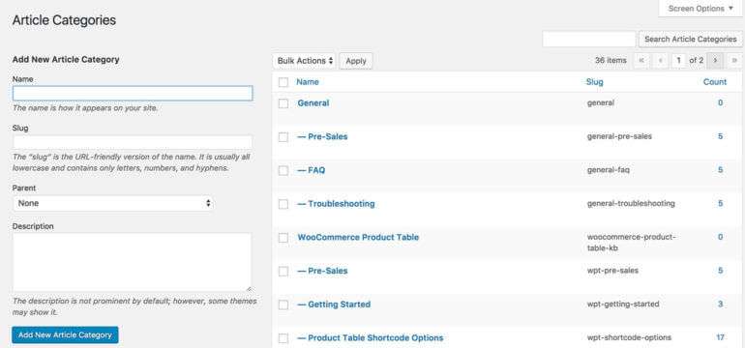
Task: Focus the search categories text box
Action: (589, 40)
